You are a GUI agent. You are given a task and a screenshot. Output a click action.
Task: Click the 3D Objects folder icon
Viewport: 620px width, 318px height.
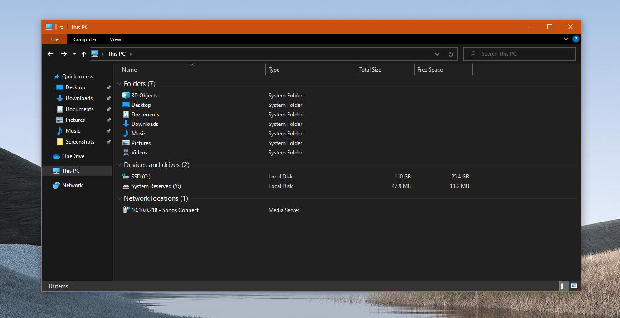click(126, 96)
